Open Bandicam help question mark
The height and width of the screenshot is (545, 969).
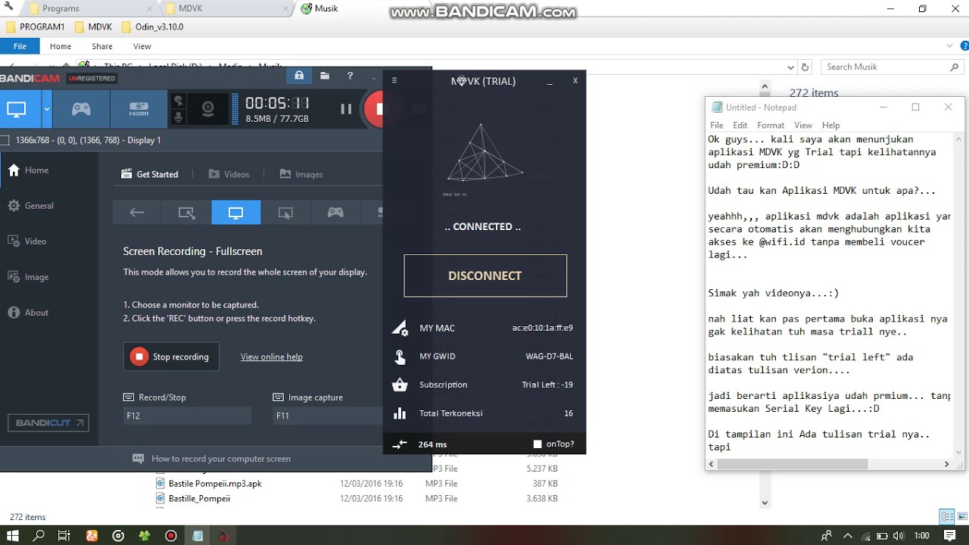350,76
